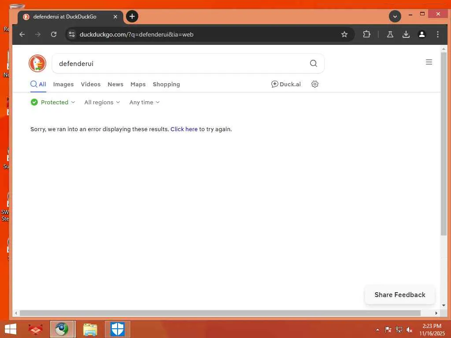Open the taskbar clock showing 2:23 PM
The width and height of the screenshot is (451, 338).
(x=432, y=329)
